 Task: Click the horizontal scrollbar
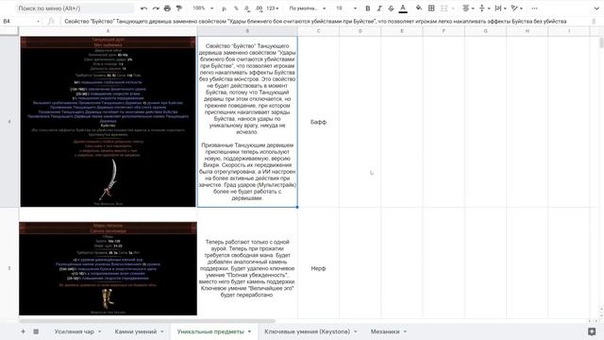pyautogui.click(x=147, y=321)
